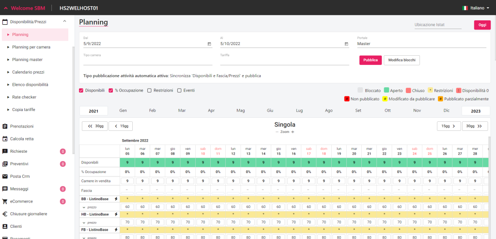Click the Ubicazione Istat input field
Viewport: 496px width, 239px height.
coord(438,25)
